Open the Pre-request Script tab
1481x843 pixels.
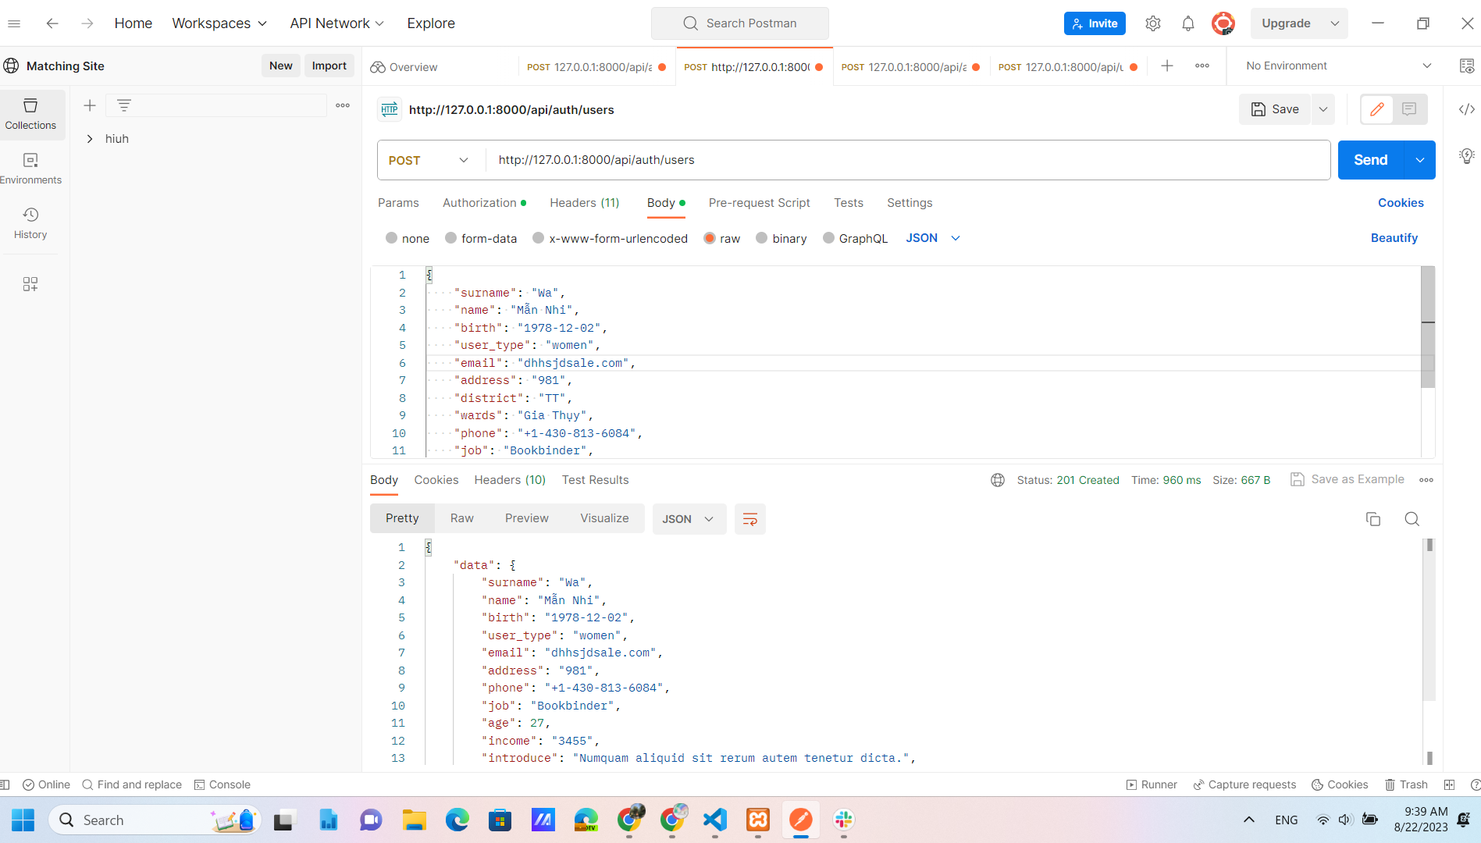[x=760, y=203]
